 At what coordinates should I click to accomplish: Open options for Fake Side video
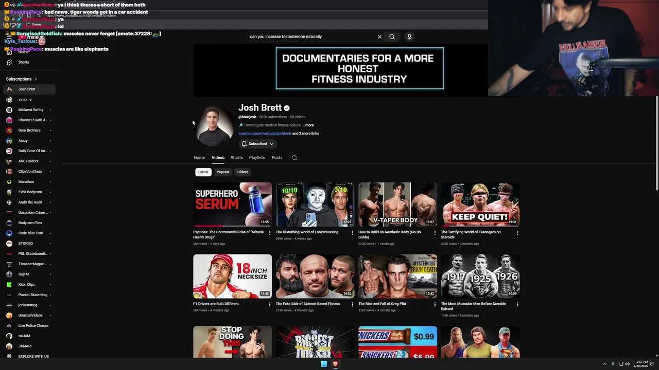pyautogui.click(x=352, y=305)
